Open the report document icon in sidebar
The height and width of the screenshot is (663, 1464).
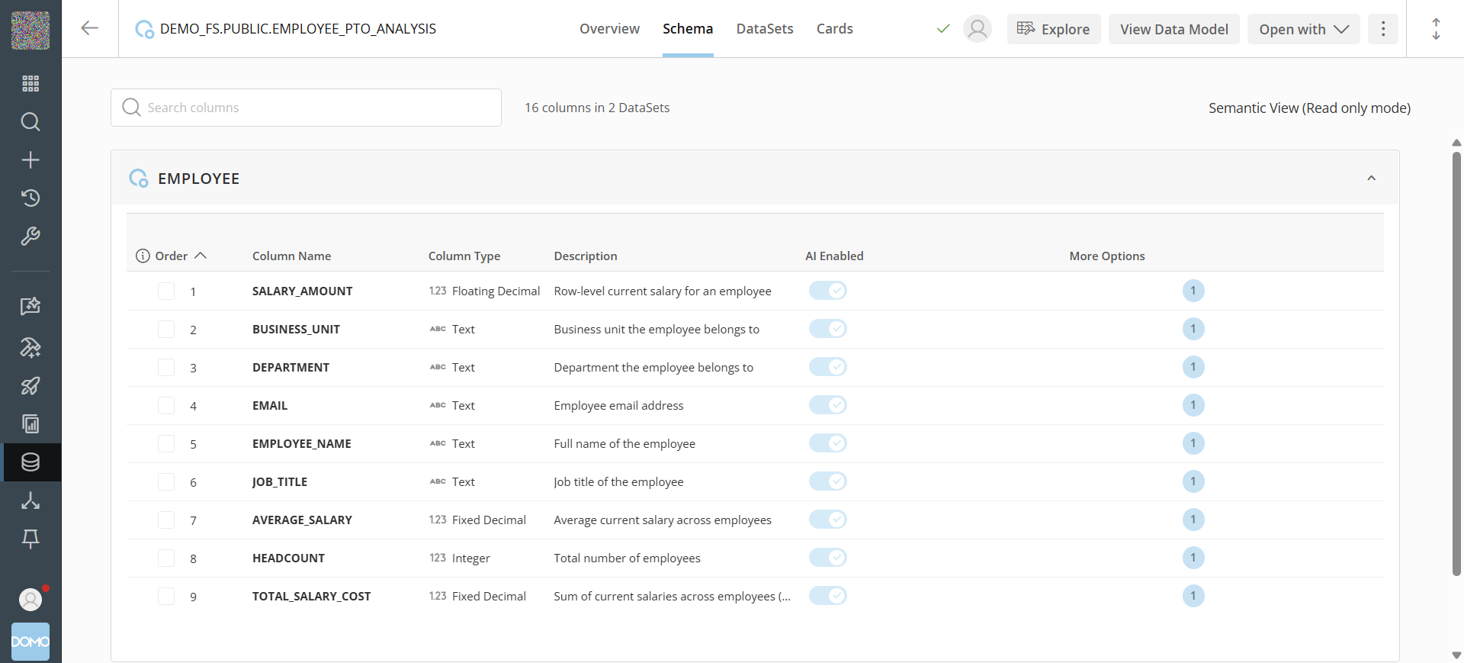[x=30, y=423]
